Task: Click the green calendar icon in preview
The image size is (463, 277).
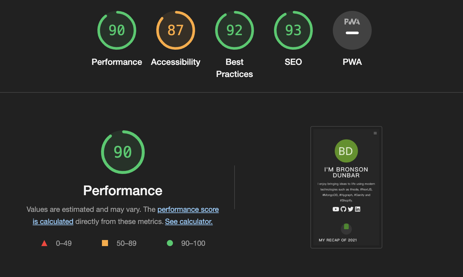Action: (346, 227)
